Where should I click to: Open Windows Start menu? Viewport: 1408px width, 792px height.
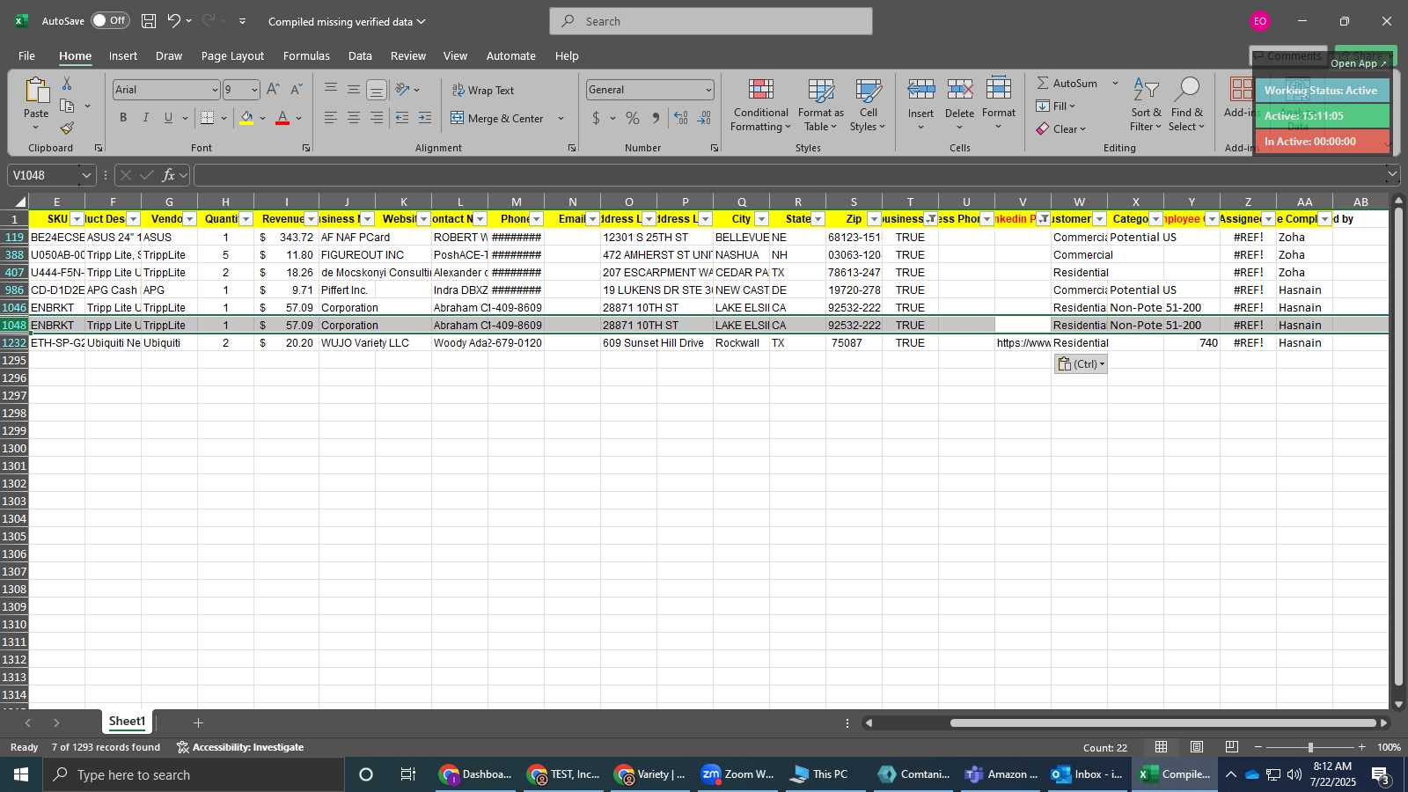[21, 774]
